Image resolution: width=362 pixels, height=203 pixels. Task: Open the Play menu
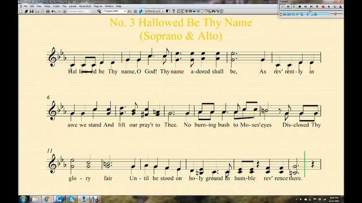pyautogui.click(x=64, y=6)
